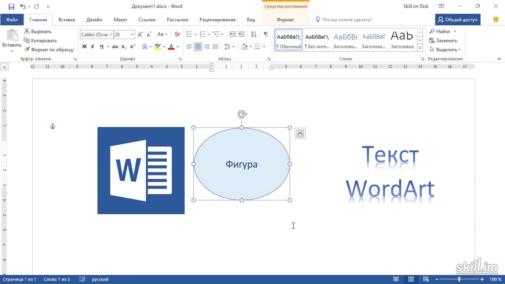Switch to Дизайн tab
This screenshot has height=284, width=505.
coord(94,20)
